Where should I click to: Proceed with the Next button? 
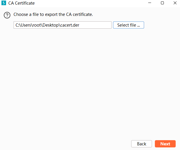pyautogui.click(x=165, y=144)
